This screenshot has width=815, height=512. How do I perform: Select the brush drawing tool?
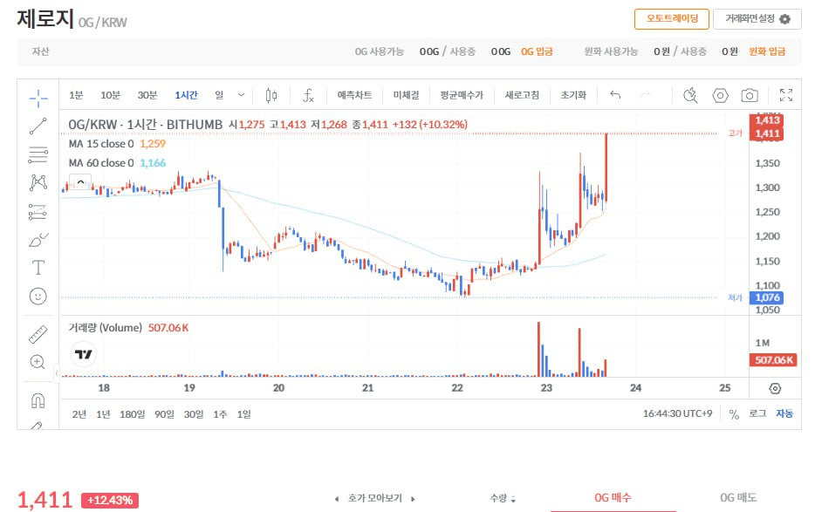[37, 240]
